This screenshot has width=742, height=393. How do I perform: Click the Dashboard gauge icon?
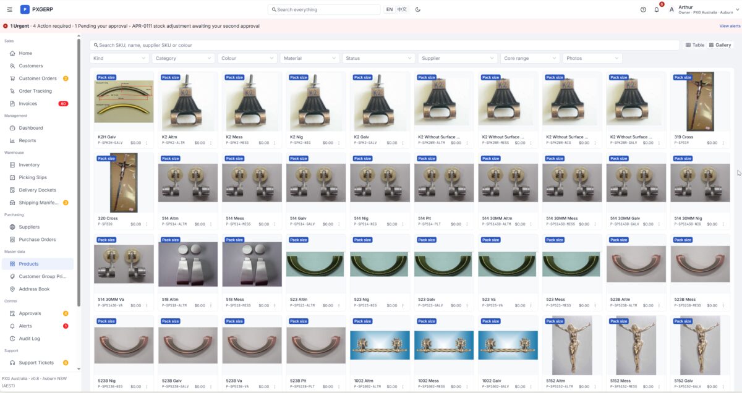12,128
